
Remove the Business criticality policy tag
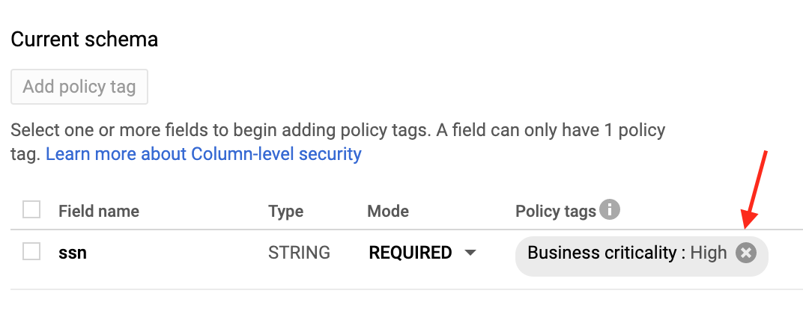[745, 253]
